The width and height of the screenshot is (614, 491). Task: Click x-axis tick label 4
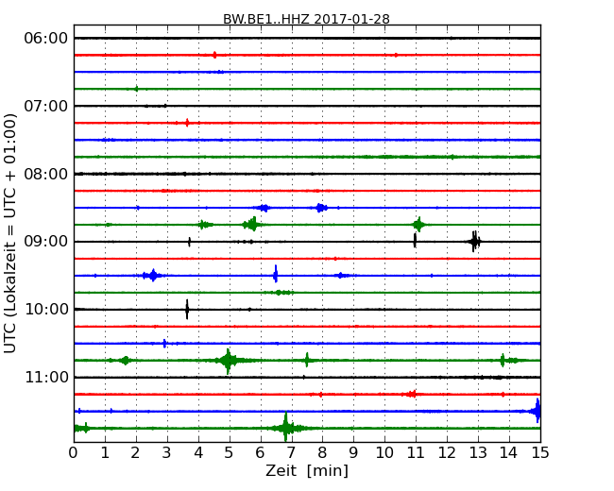coord(198,453)
